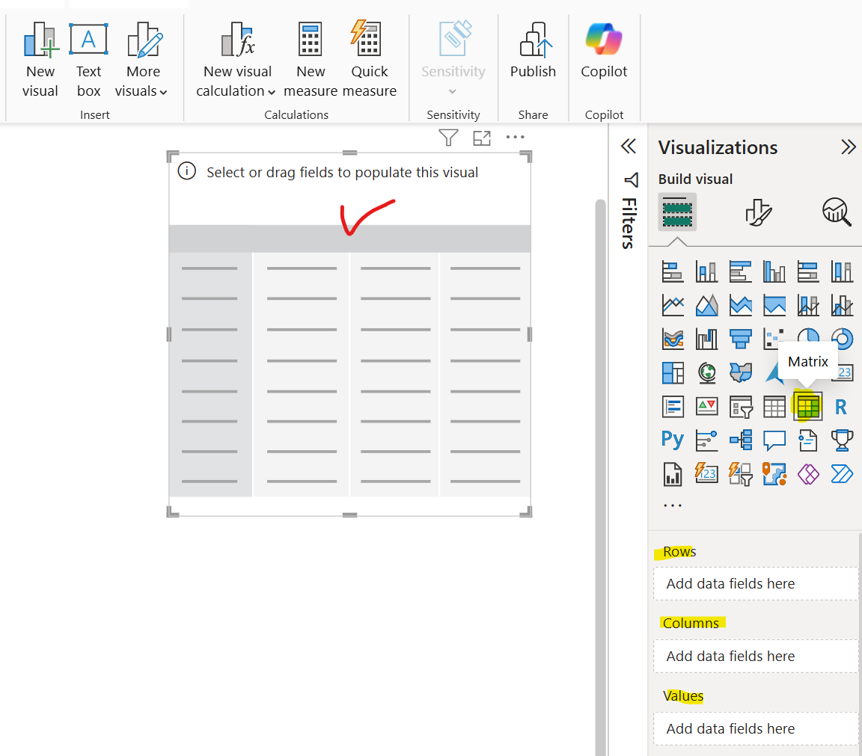The width and height of the screenshot is (862, 756).
Task: Select the globe Map visual
Action: point(706,372)
